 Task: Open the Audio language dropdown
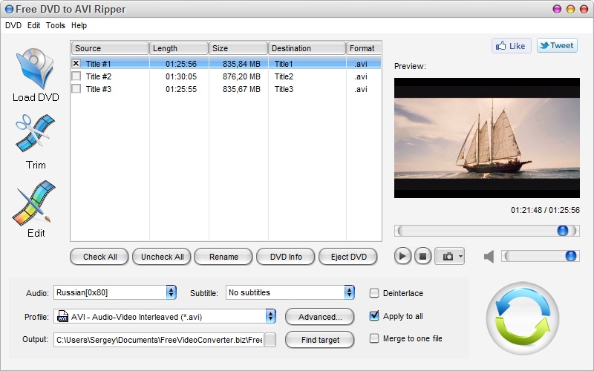(x=172, y=292)
